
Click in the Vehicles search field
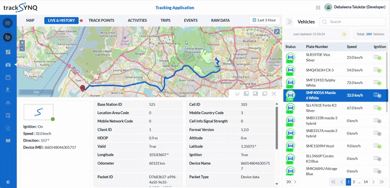(x=352, y=22)
